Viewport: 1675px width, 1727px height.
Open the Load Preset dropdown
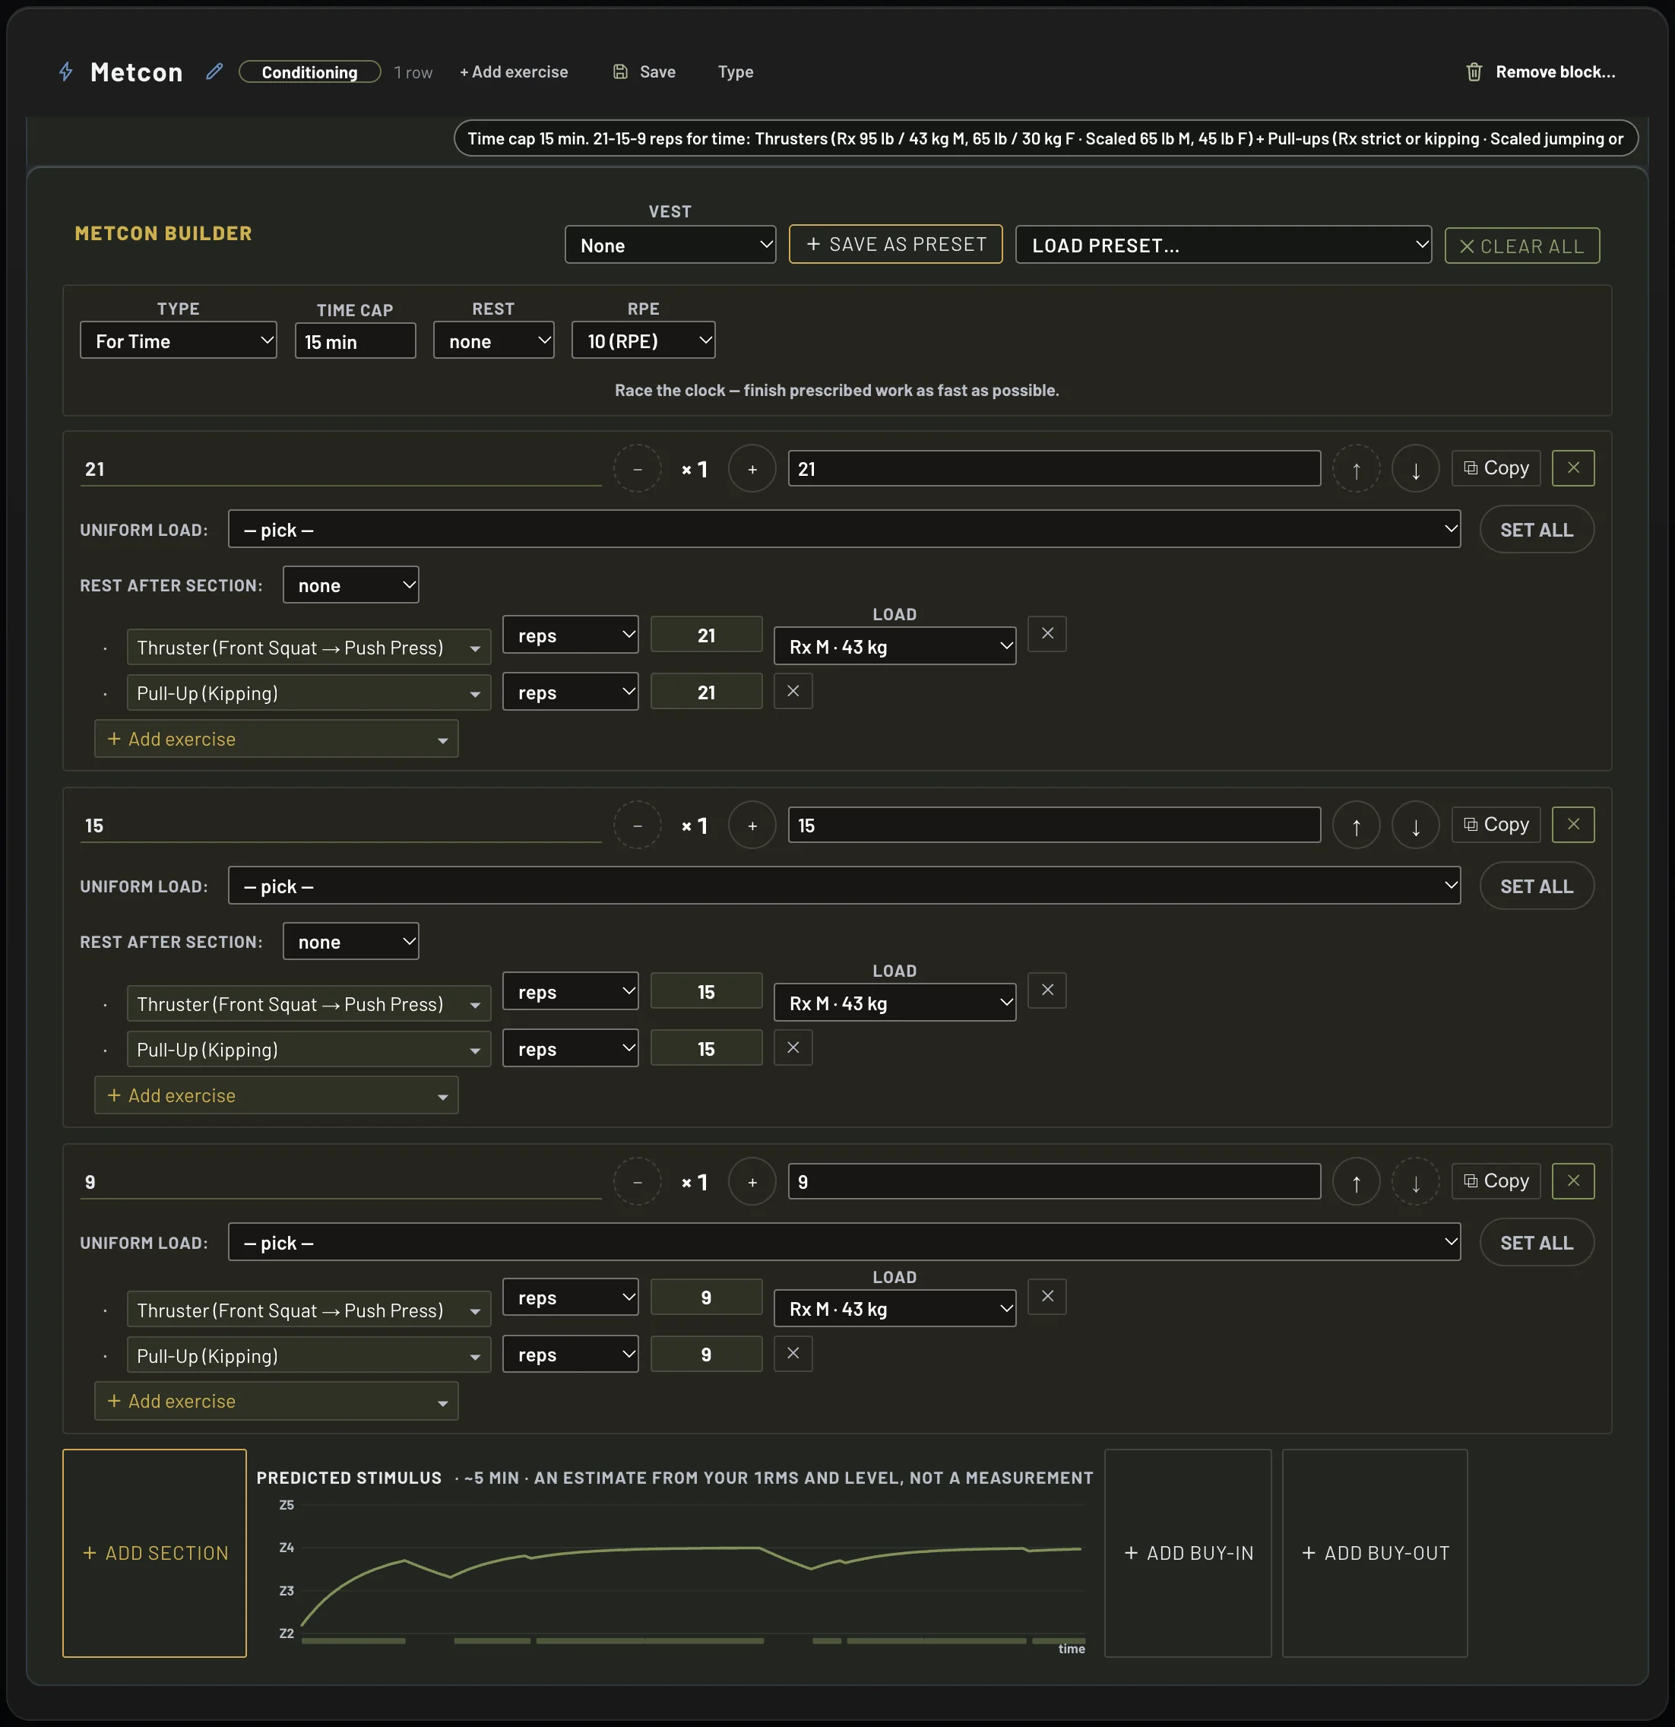[1223, 245]
